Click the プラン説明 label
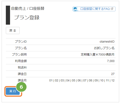This screenshot has width=121, height=105. tap(19, 54)
